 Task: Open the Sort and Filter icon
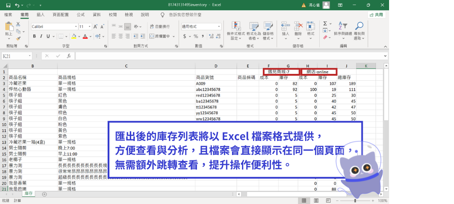[343, 31]
